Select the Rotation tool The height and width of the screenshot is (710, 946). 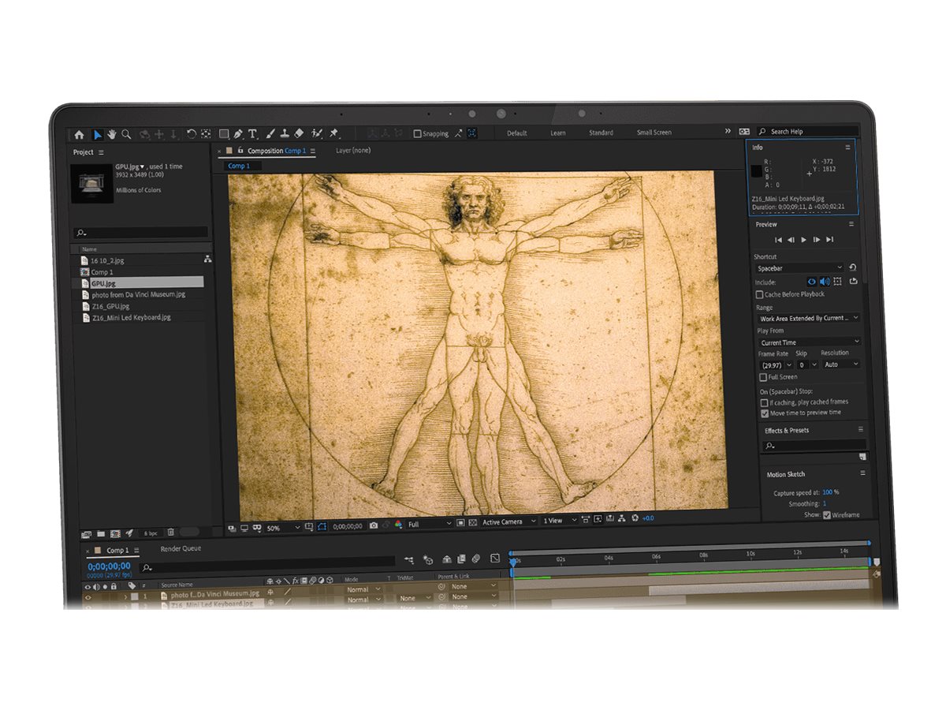pos(192,134)
